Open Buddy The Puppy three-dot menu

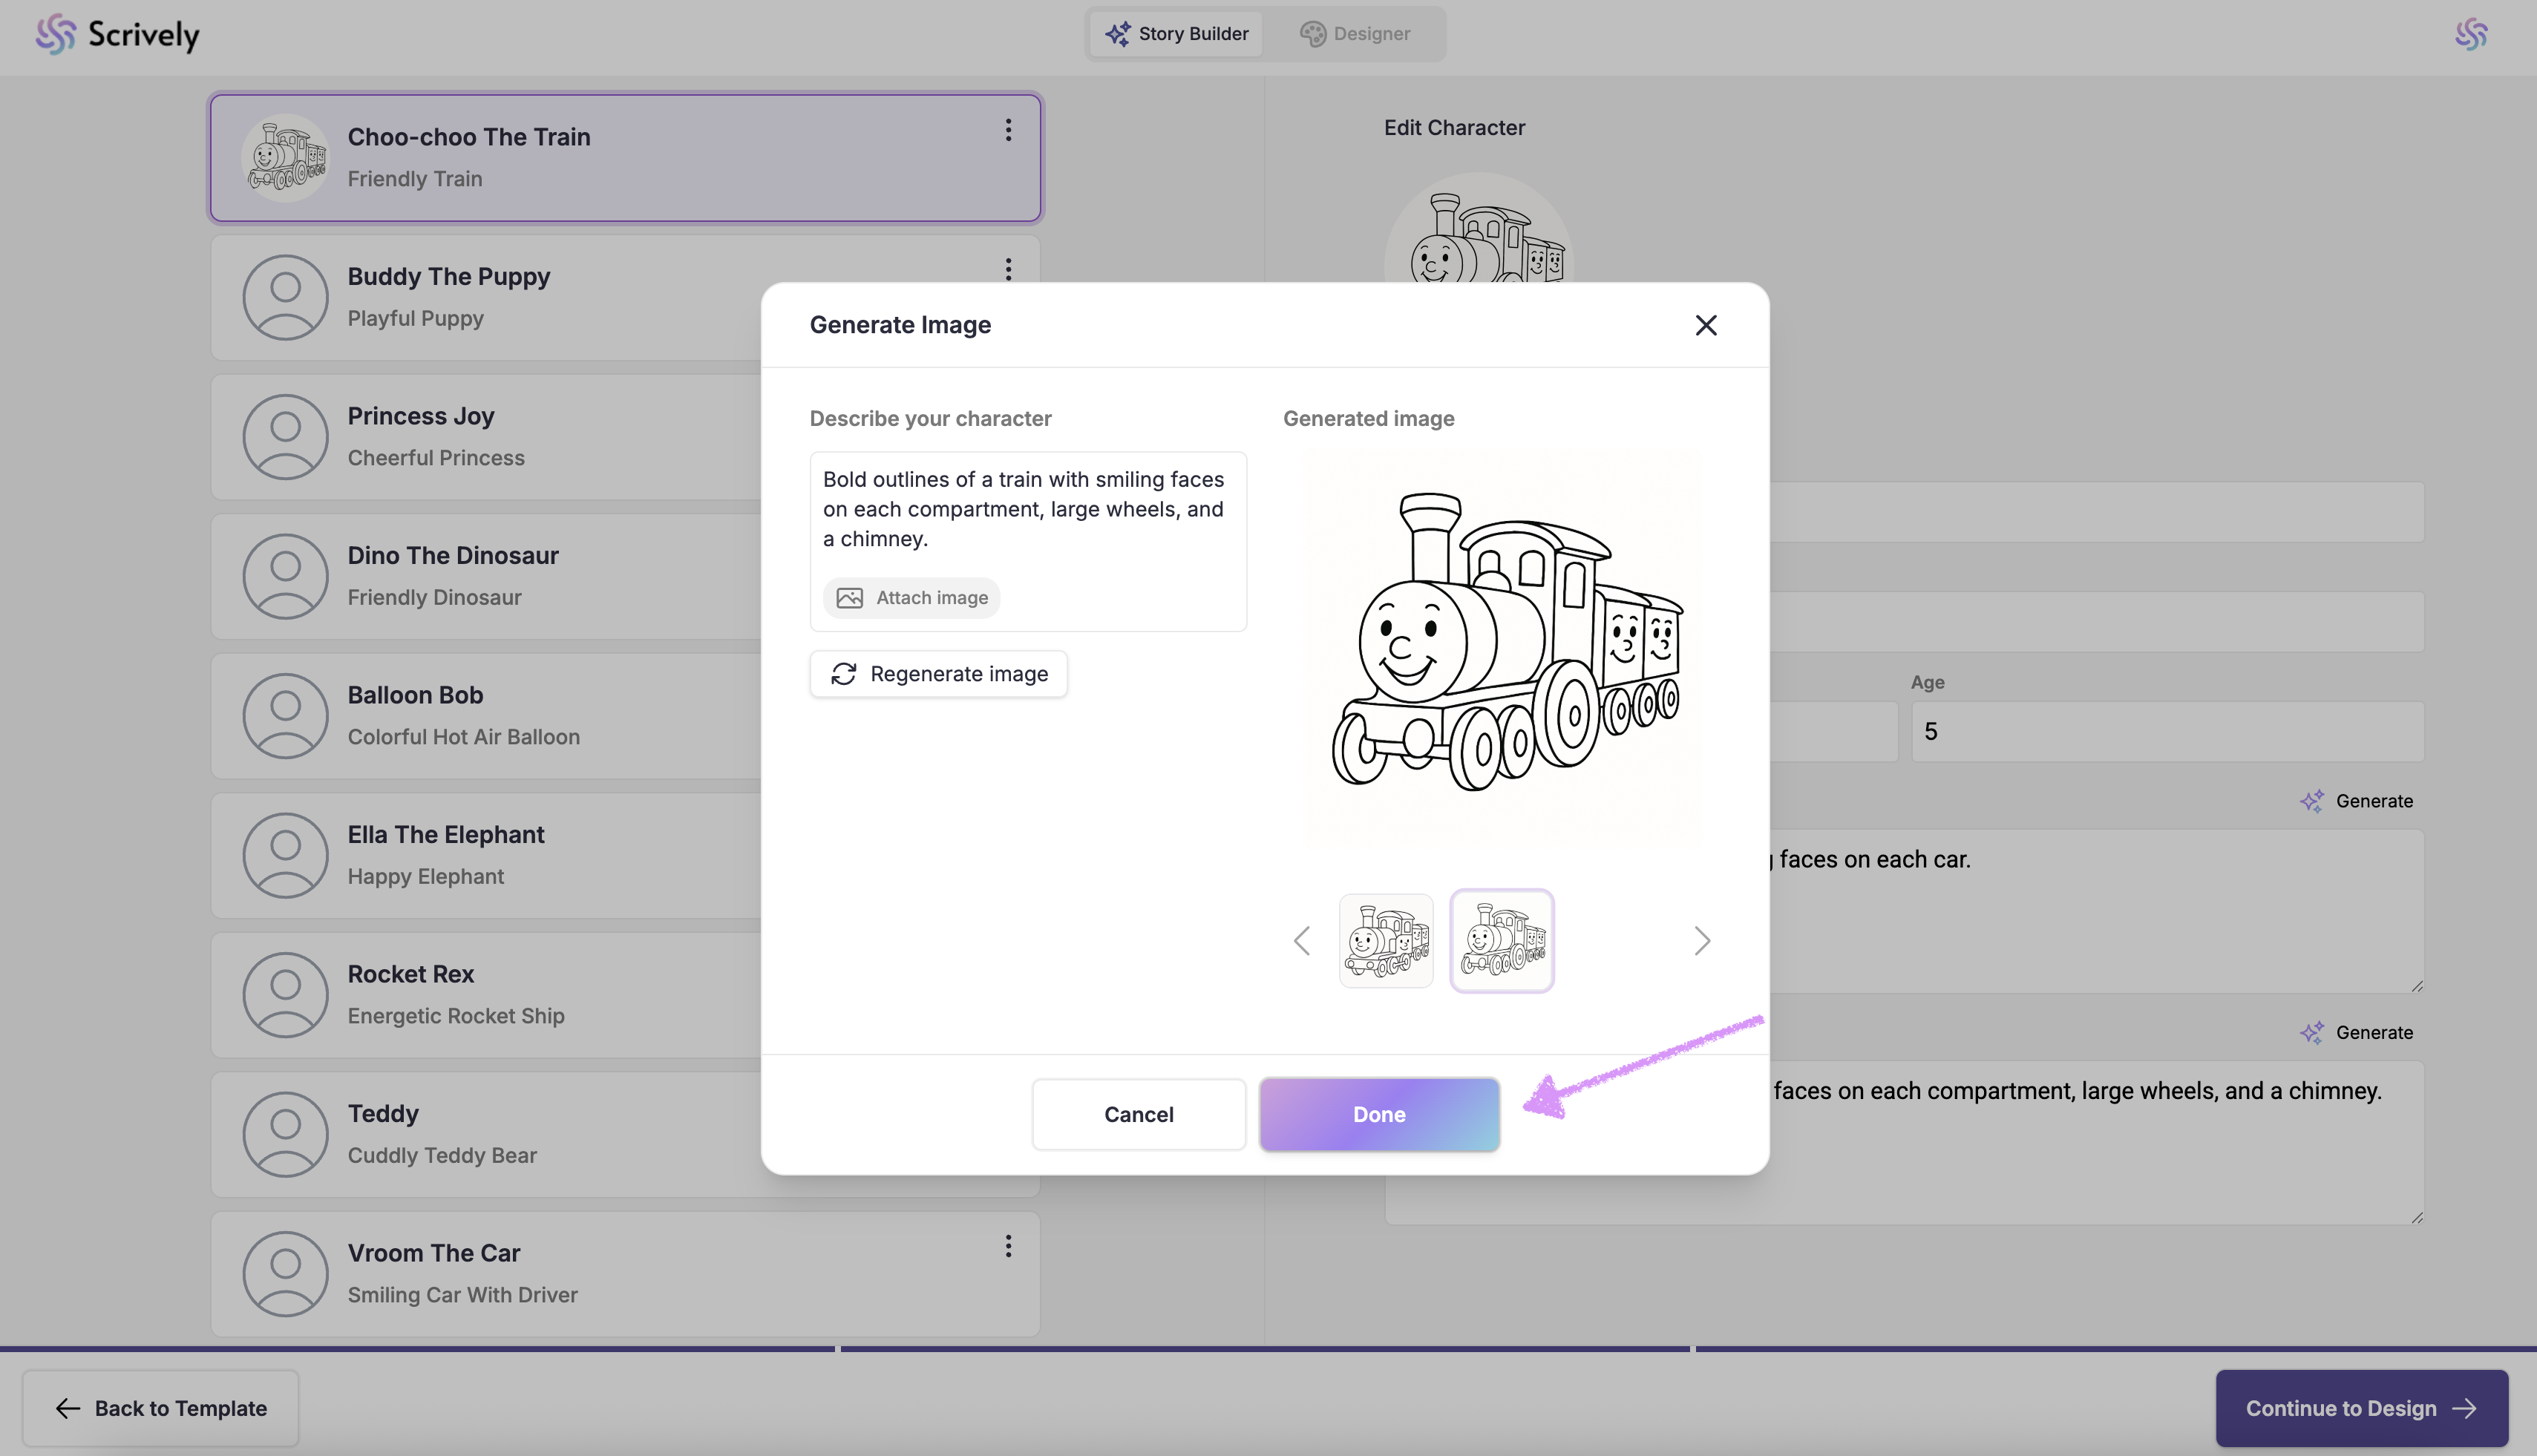(1008, 269)
